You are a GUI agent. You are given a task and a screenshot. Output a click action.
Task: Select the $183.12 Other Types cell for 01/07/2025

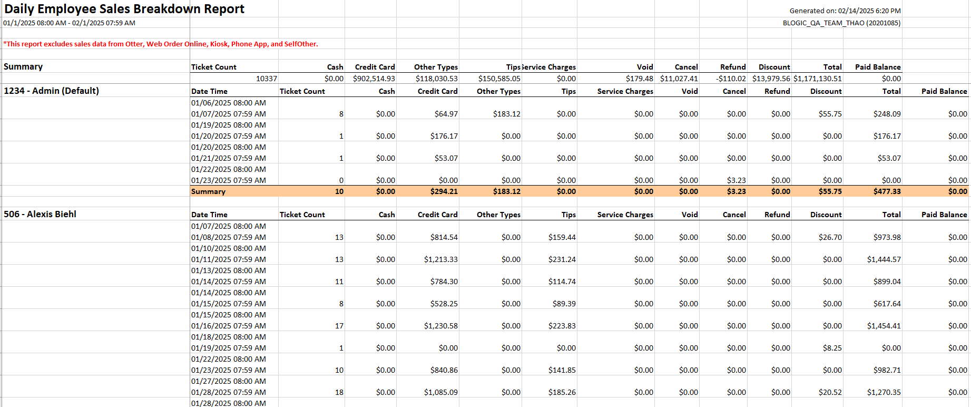506,114
